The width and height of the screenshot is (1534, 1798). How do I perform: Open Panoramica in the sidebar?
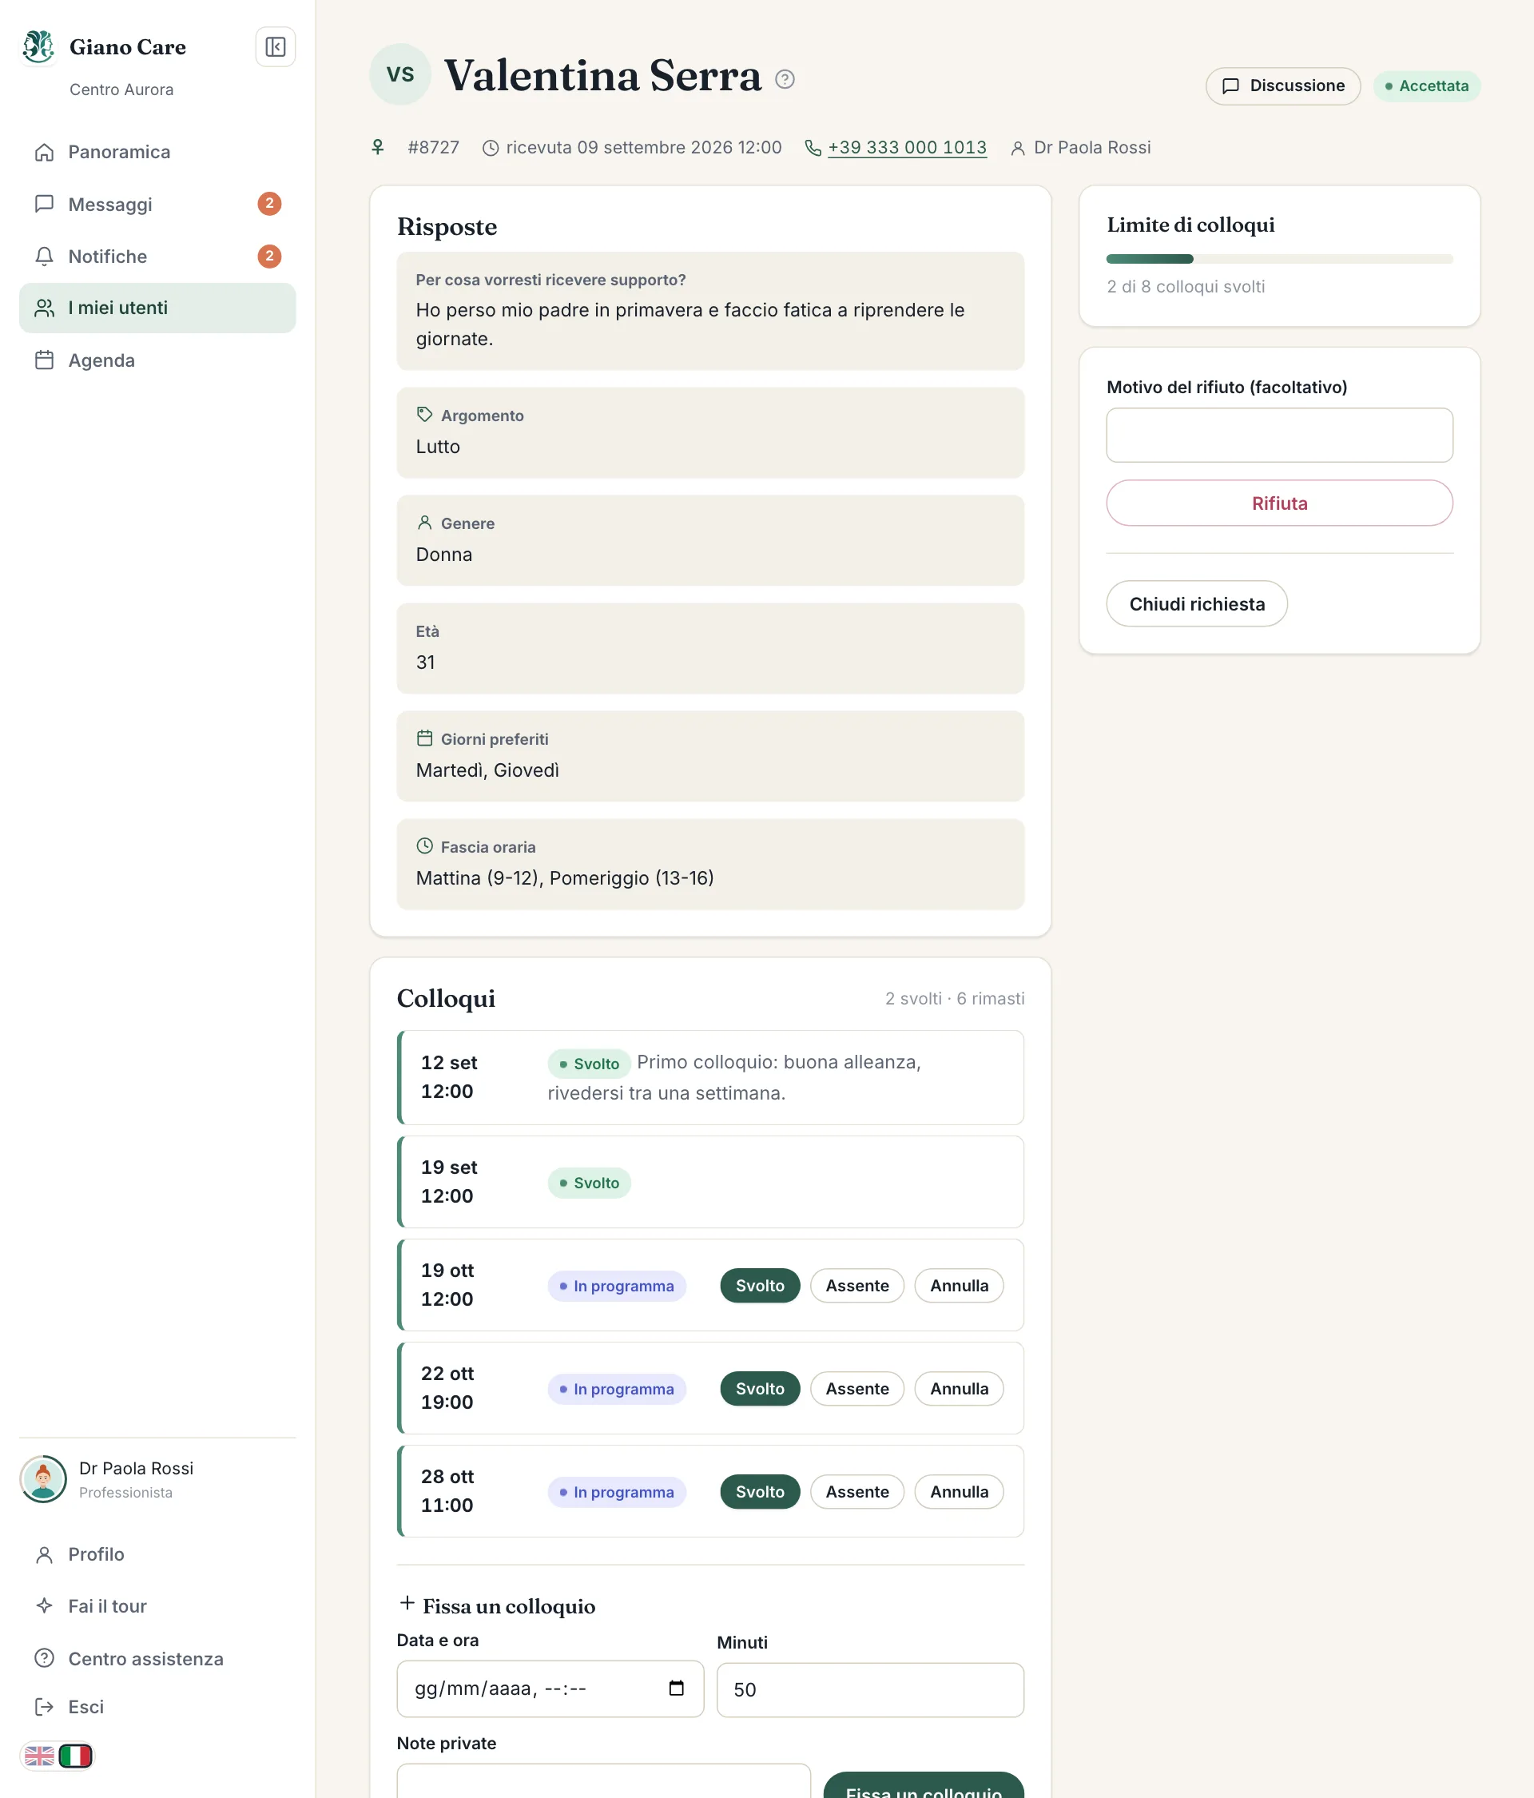[157, 152]
